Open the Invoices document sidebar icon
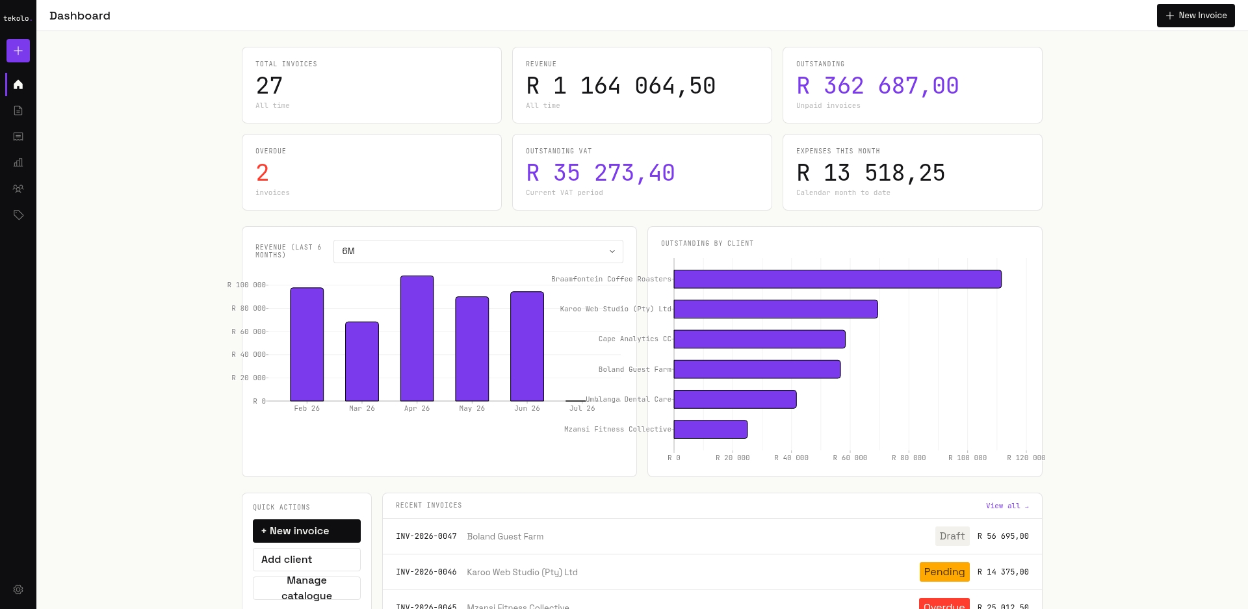 click(18, 110)
